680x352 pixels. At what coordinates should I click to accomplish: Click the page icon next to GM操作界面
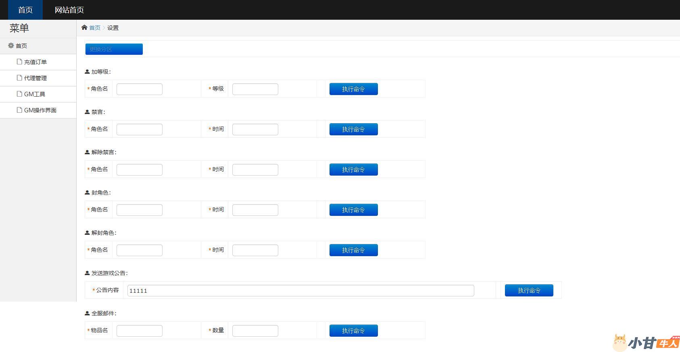pos(19,110)
